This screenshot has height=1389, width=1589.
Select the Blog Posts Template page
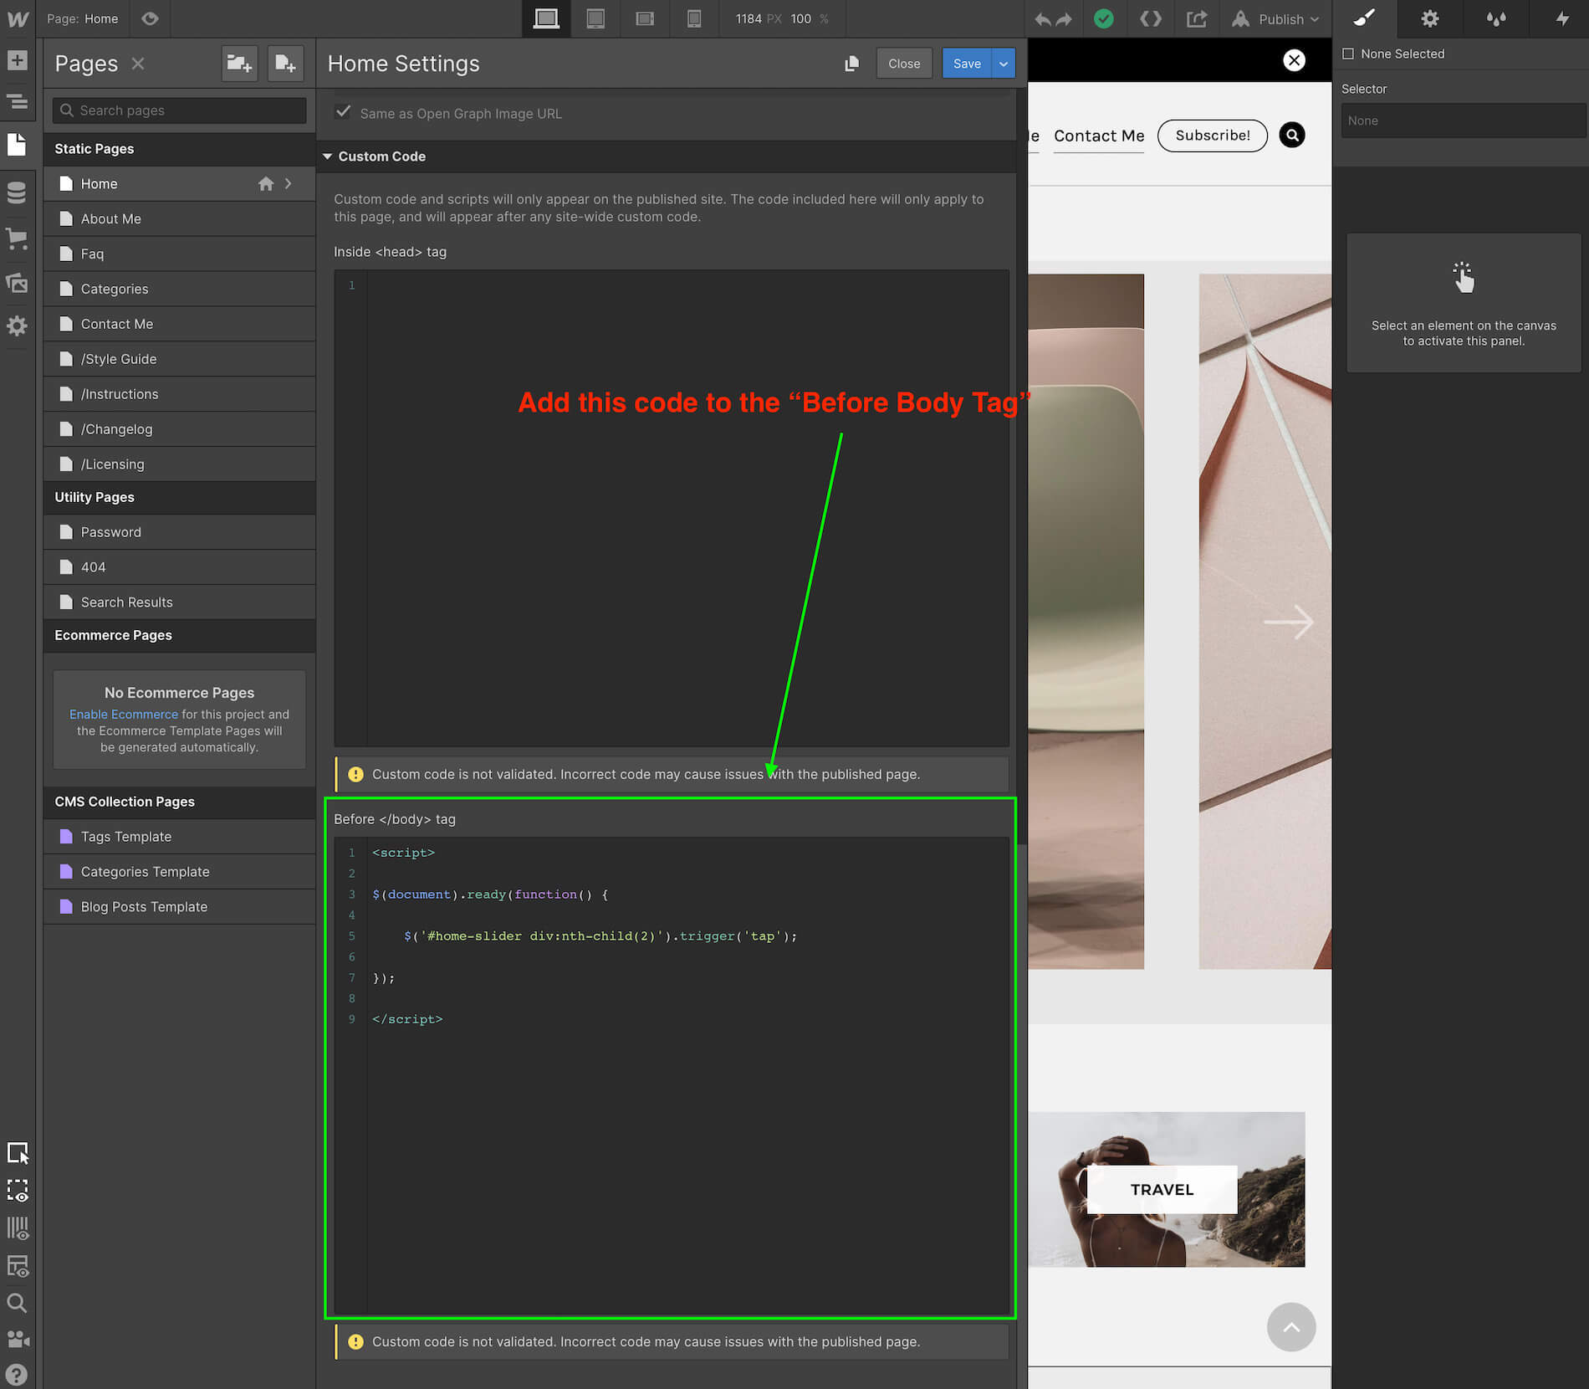tap(144, 907)
